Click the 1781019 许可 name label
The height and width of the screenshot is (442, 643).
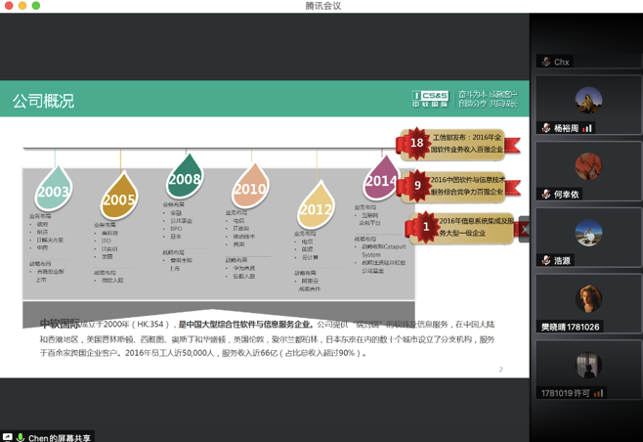[565, 393]
